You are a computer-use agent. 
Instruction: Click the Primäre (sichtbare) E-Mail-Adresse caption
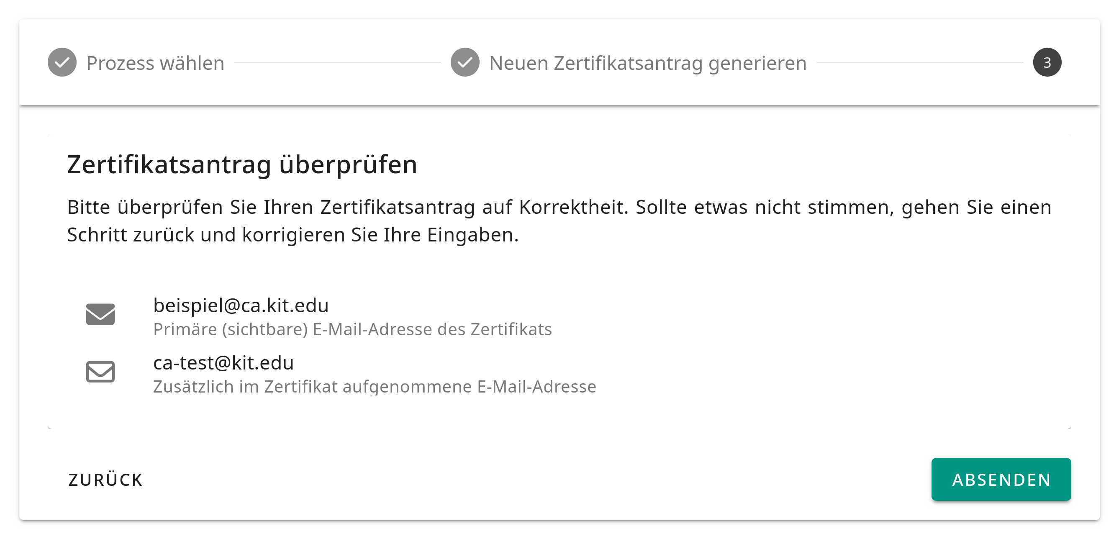352,330
